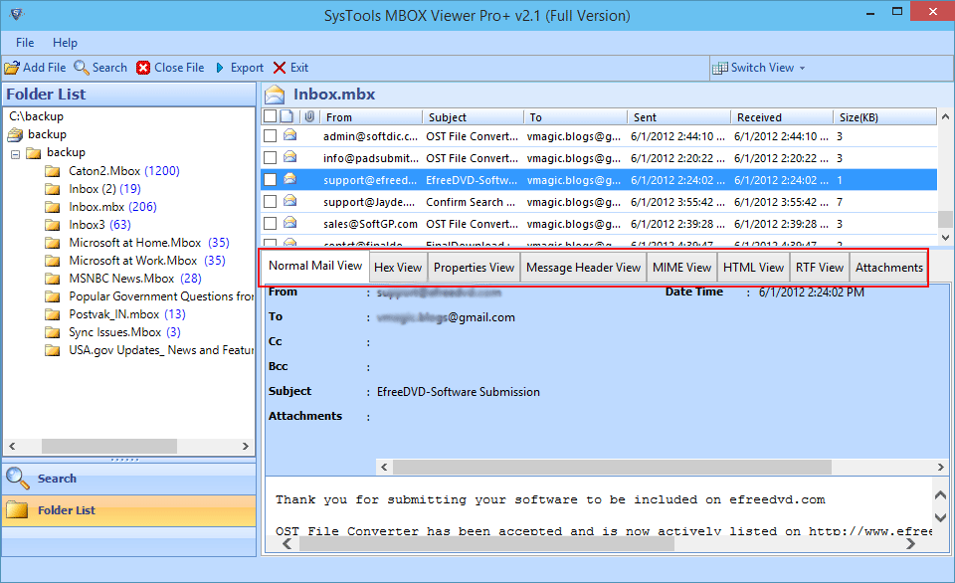Click the Search pane magnifier icon
955x583 pixels.
pyautogui.click(x=18, y=479)
